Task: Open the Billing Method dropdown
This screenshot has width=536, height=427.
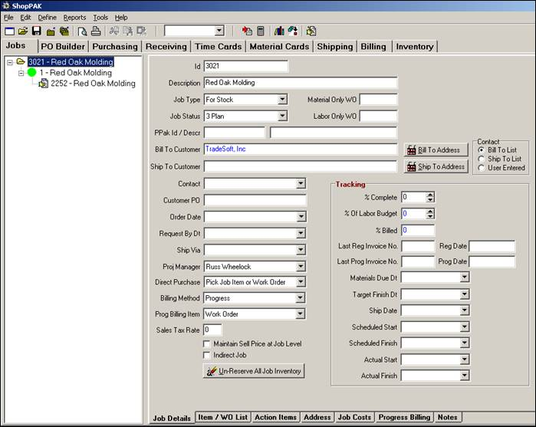Action: click(x=301, y=298)
